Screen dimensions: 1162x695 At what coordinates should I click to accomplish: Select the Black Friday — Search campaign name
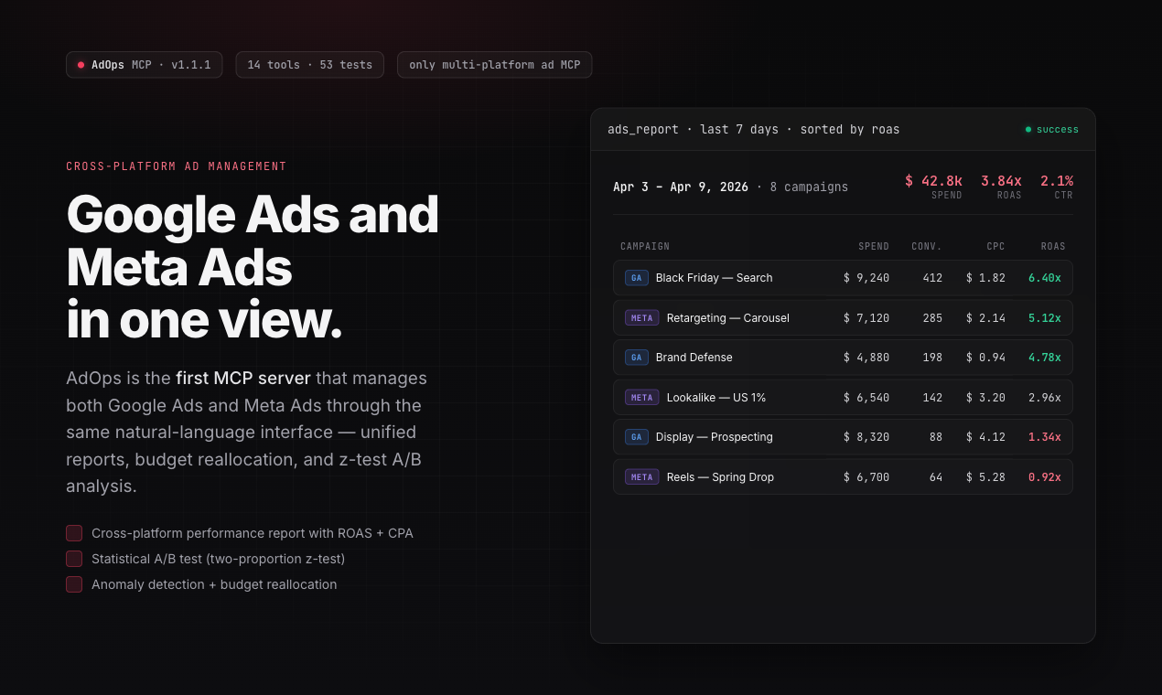coord(714,278)
